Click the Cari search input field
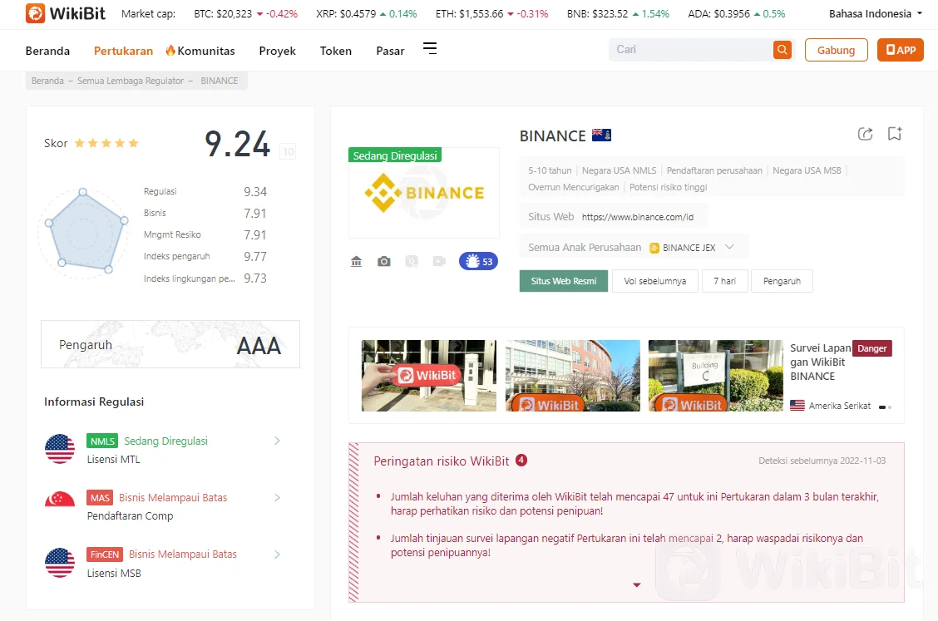Image resolution: width=938 pixels, height=621 pixels. click(690, 50)
